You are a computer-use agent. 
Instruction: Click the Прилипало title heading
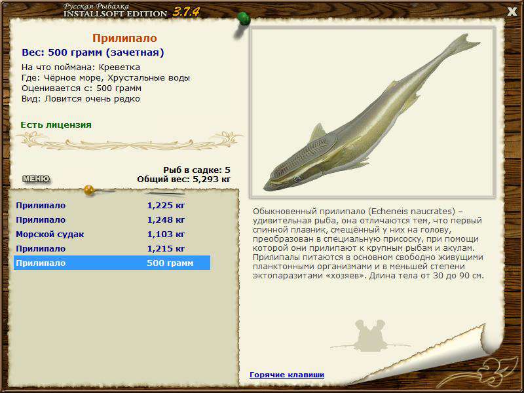(x=124, y=38)
